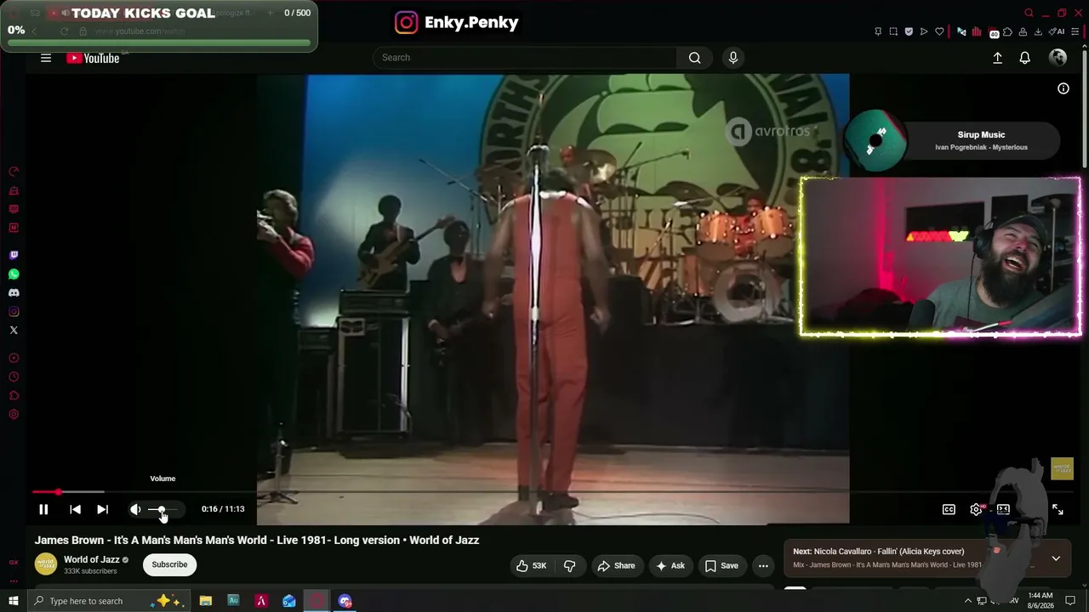Toggle theater mode for the player
Viewport: 1089px width, 612px height.
click(x=1003, y=509)
